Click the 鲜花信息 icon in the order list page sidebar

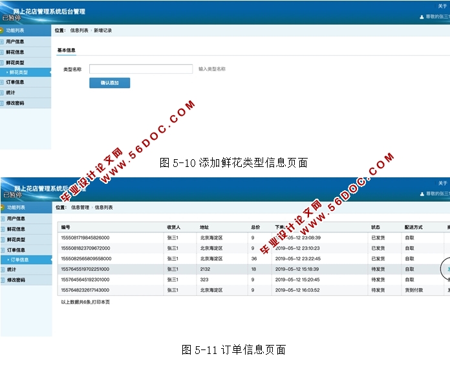tap(3, 229)
